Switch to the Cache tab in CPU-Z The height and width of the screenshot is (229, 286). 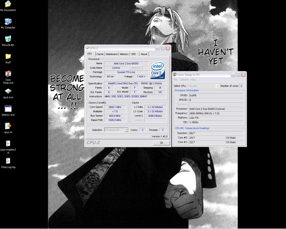100,54
